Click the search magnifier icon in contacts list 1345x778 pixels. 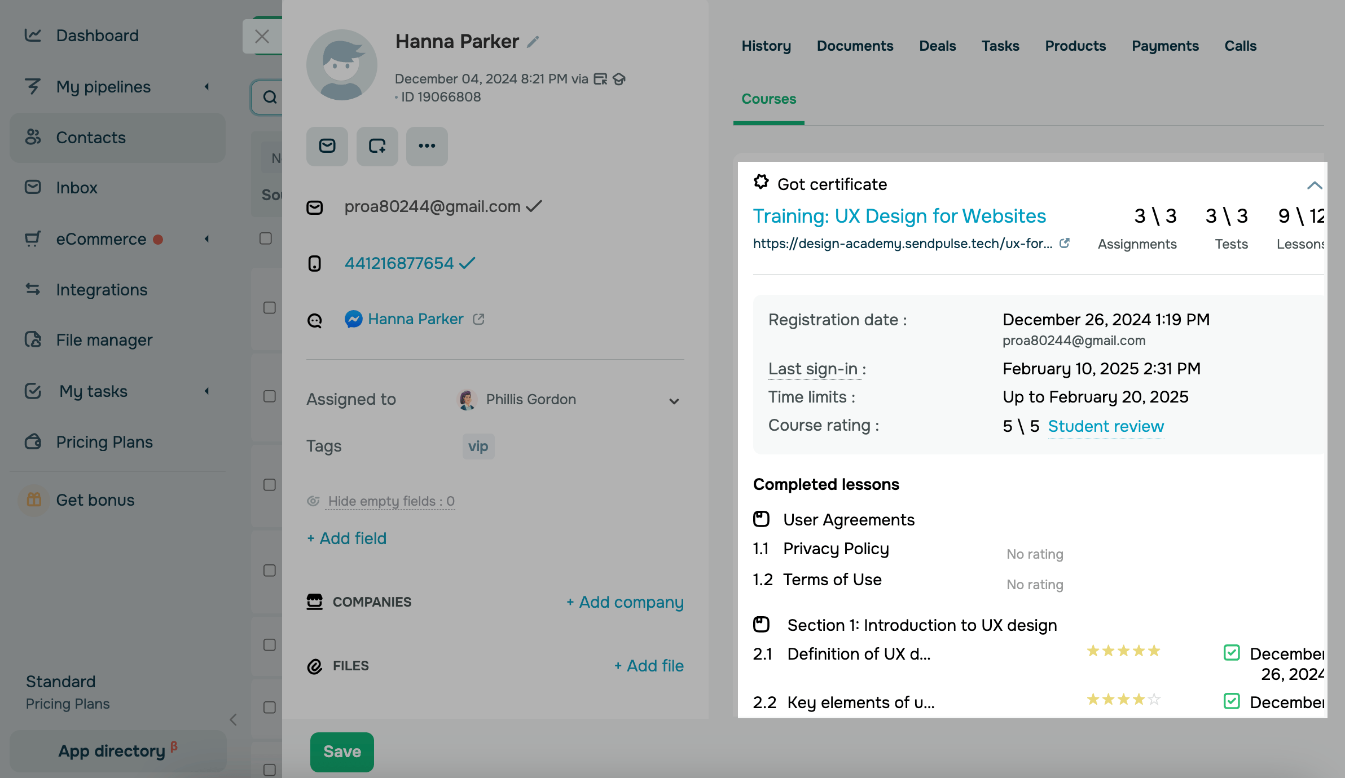270,97
